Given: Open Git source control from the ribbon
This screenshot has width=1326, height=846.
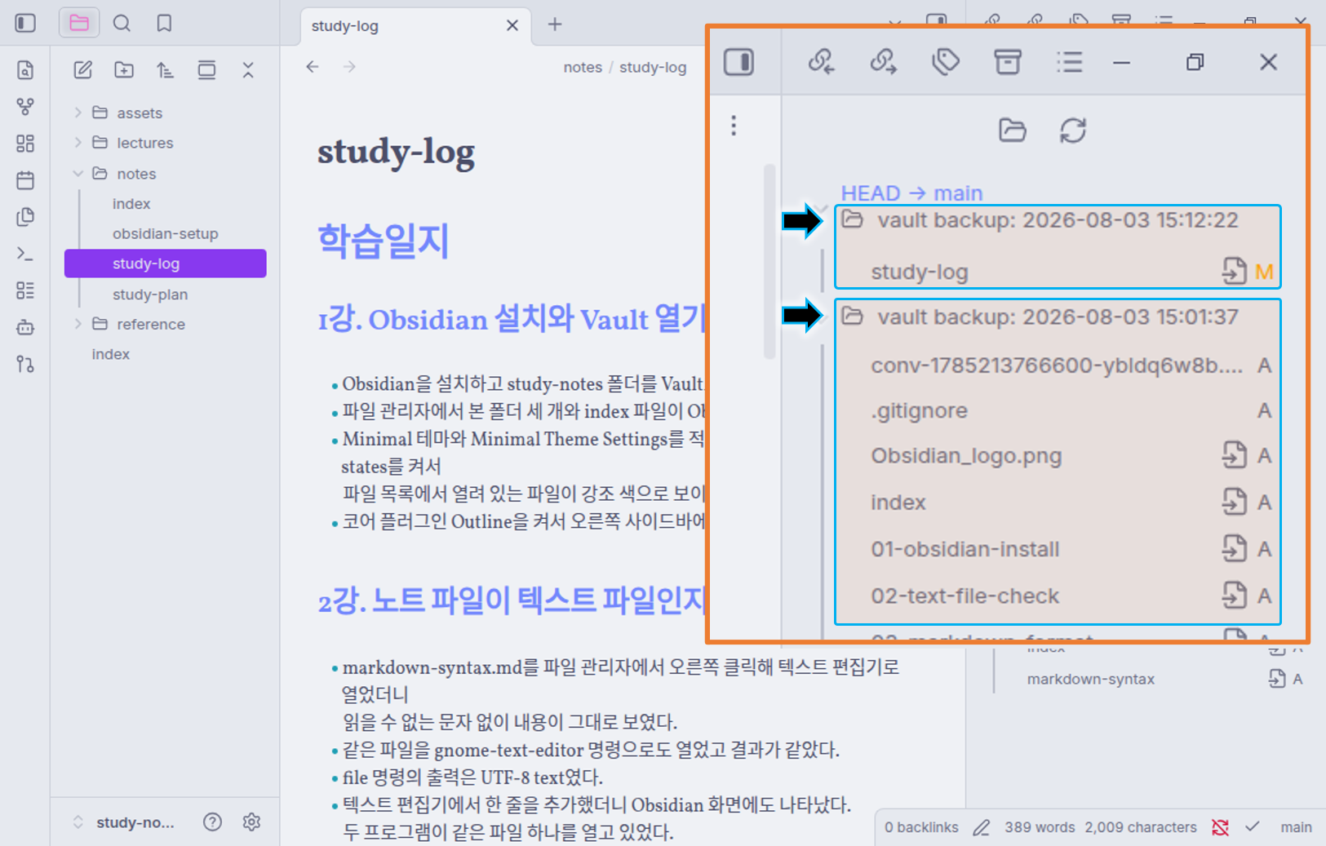Looking at the screenshot, I should coord(25,364).
